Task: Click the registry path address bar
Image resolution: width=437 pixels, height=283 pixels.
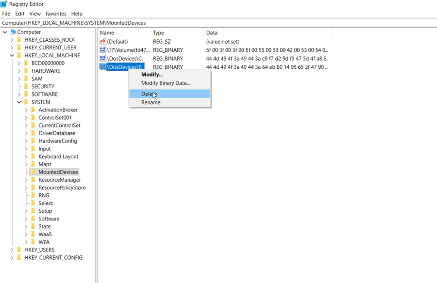Action: (218, 23)
